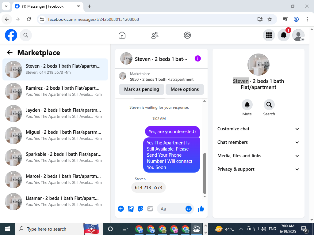Select the Messenger | Facebook tab
Viewport: 314px width, 235px height.
(x=48, y=6)
